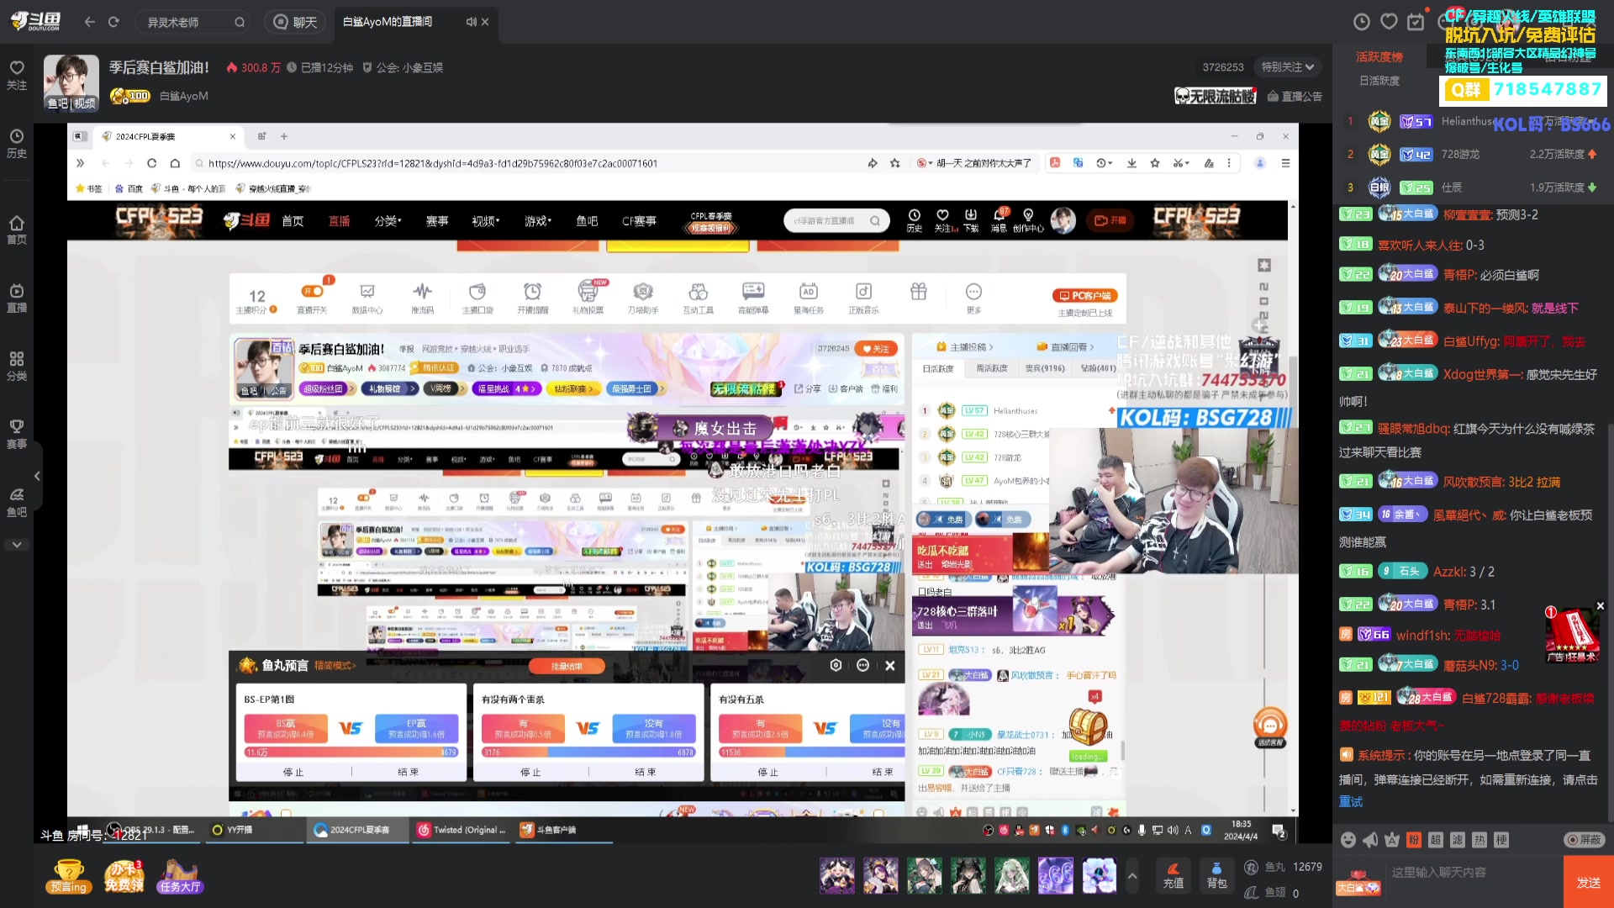1614x908 pixels.
Task: Open 鱼吧 in the left sidebar
Action: pos(17,502)
